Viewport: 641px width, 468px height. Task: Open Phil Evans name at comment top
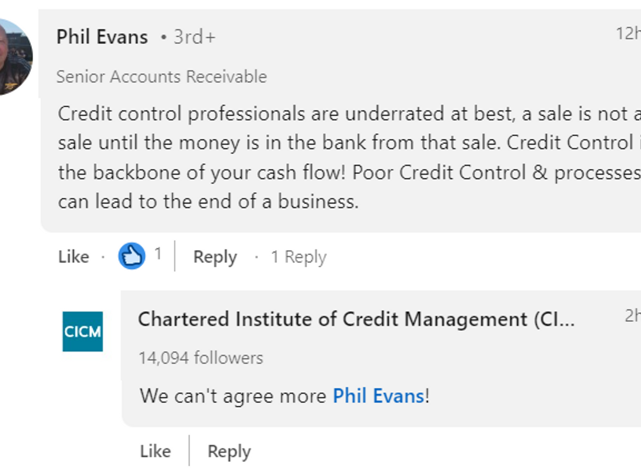coord(102,37)
